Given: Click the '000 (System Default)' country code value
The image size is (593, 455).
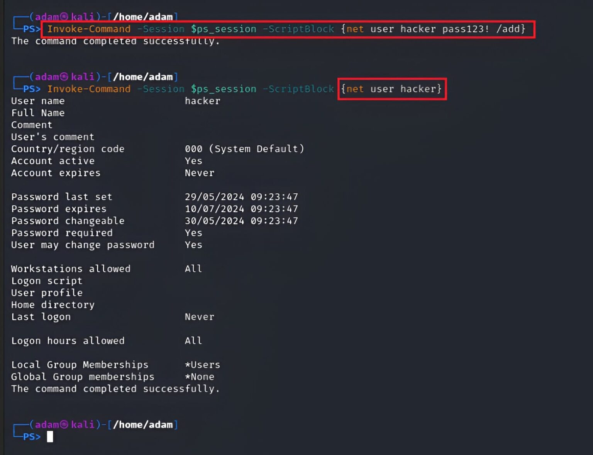Looking at the screenshot, I should tap(244, 149).
